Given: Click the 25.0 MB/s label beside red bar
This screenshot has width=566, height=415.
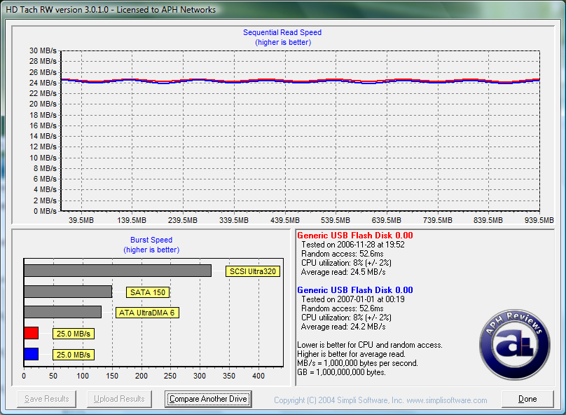Looking at the screenshot, I should 73,334.
